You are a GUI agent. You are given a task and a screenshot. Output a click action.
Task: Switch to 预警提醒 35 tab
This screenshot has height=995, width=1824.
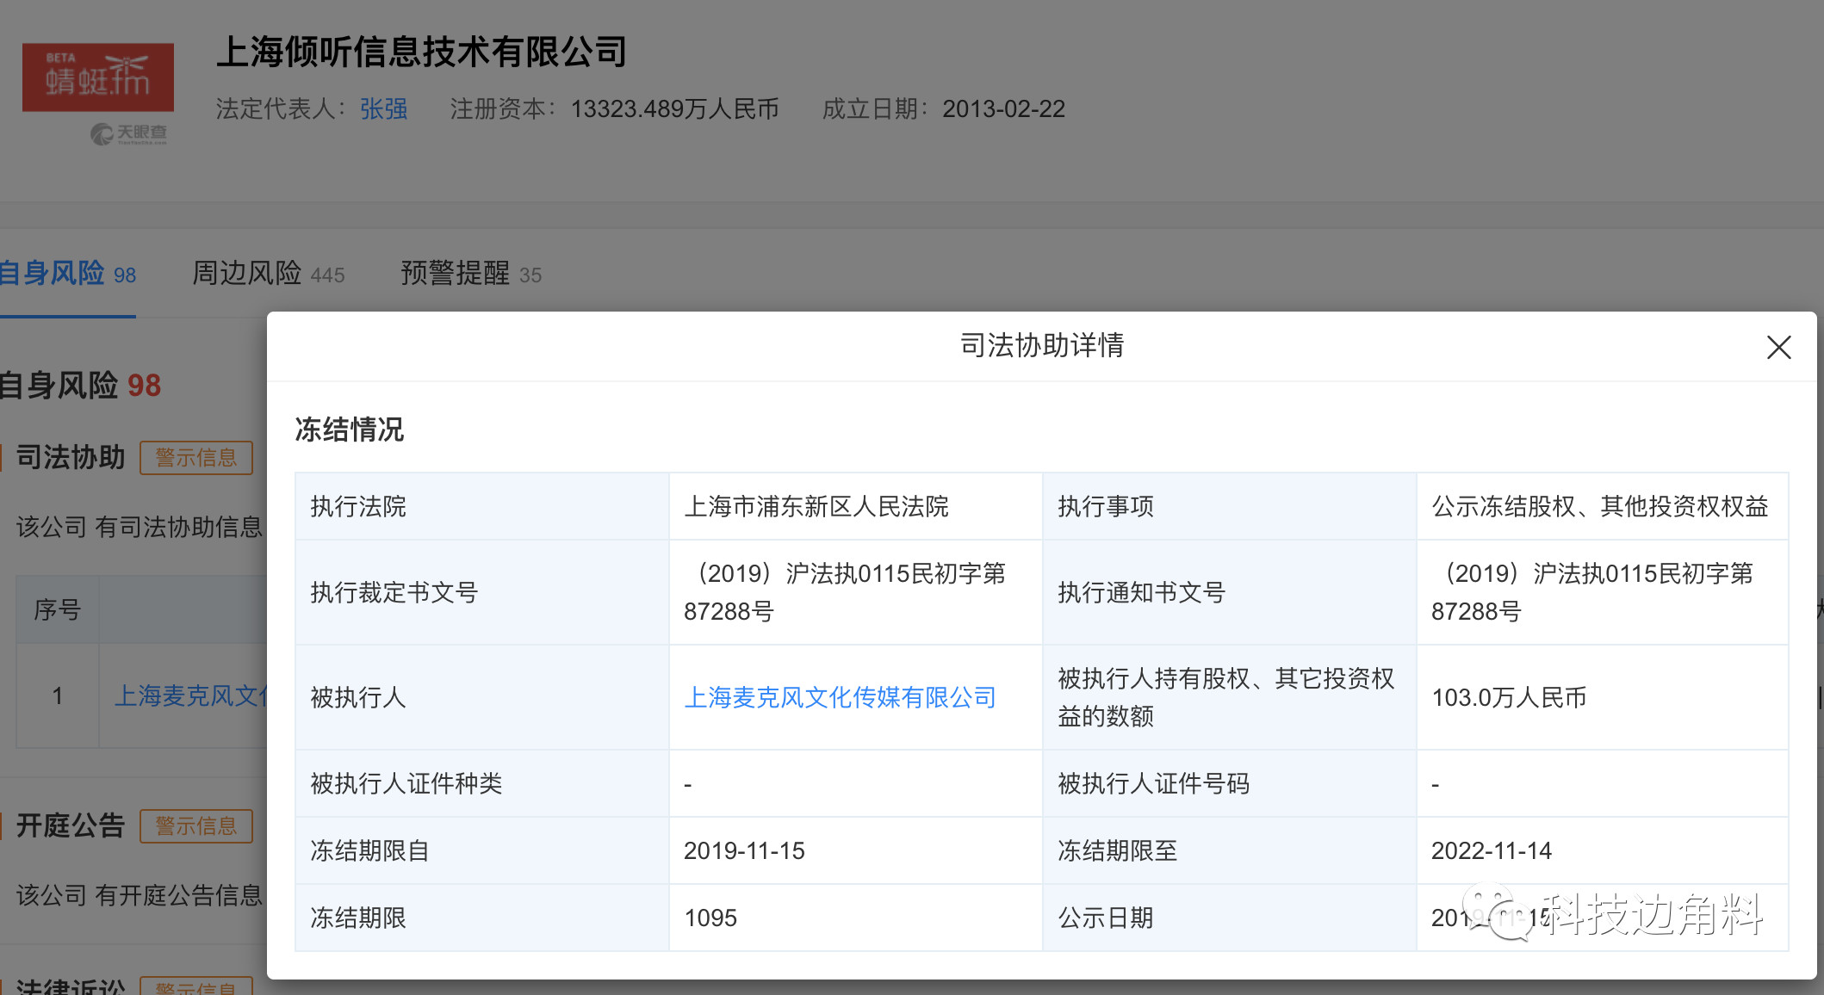coord(471,274)
